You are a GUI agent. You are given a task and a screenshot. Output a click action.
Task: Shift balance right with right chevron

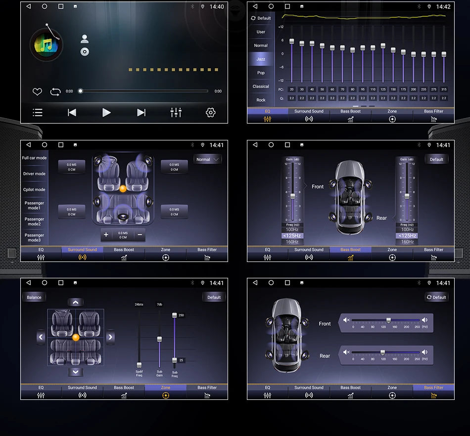pos(110,337)
